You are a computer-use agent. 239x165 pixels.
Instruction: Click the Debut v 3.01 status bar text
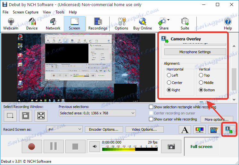click(x=26, y=161)
